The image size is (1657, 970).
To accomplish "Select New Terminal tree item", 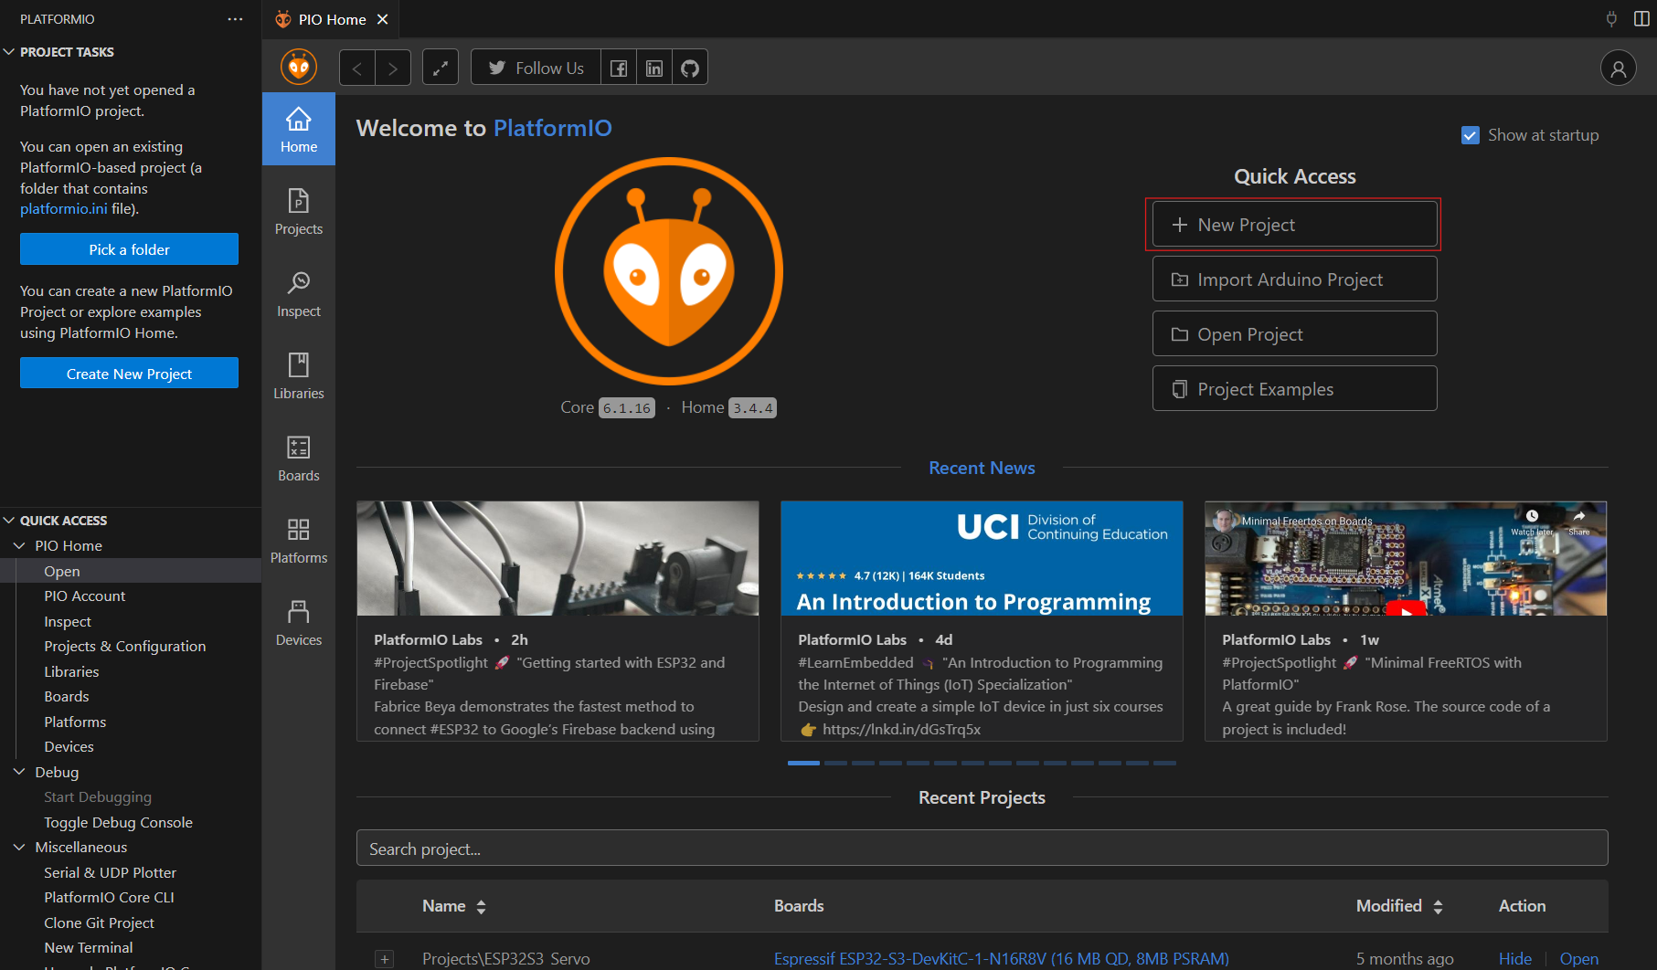I will pos(131,947).
